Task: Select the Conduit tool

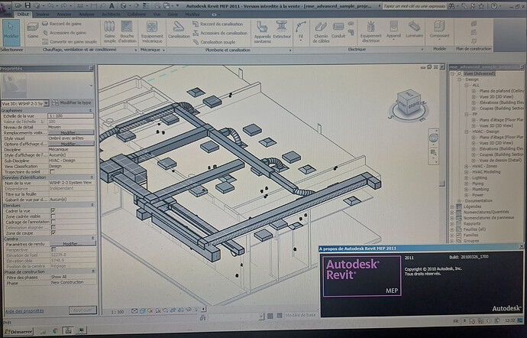Action: (338, 31)
